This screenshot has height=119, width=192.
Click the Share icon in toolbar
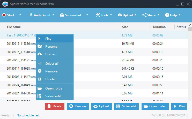coord(144,15)
